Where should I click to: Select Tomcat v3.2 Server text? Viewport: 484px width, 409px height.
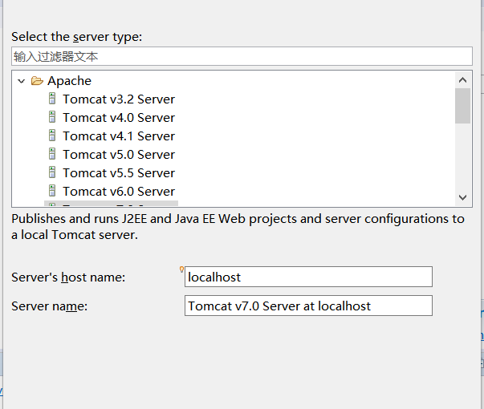tap(119, 99)
